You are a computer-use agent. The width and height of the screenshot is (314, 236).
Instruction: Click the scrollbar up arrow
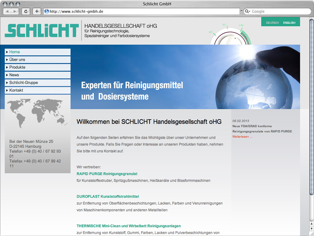coord(311,224)
